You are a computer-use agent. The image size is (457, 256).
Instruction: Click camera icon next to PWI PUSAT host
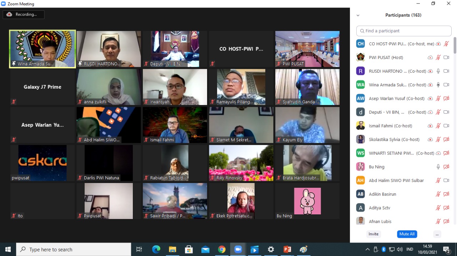point(446,57)
